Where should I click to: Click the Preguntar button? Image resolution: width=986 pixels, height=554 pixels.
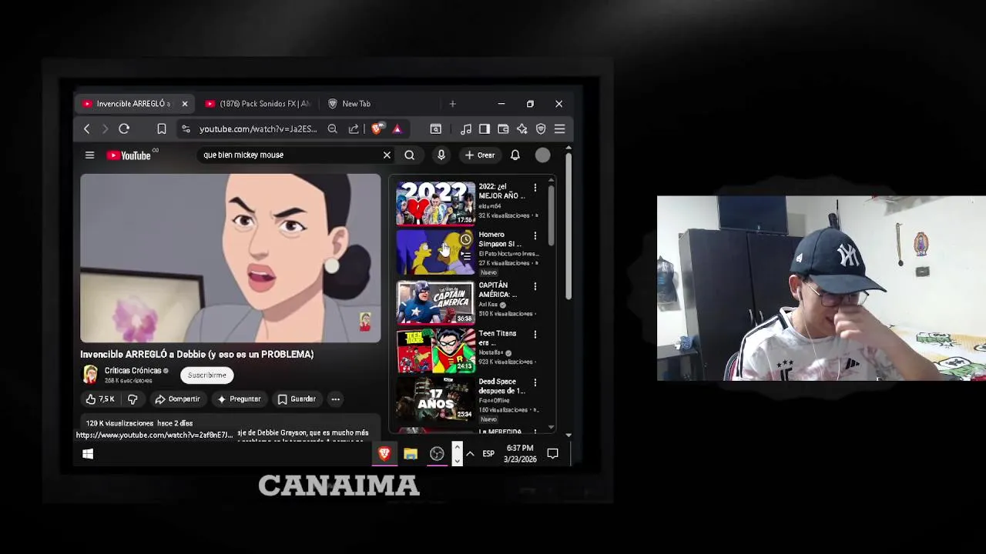tap(239, 399)
